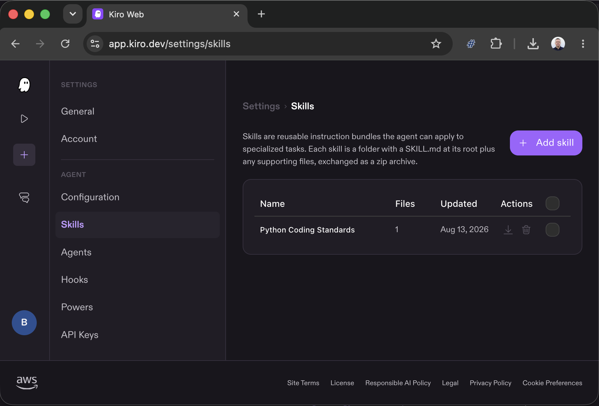
Task: Click the browser forward arrow
Action: click(40, 44)
